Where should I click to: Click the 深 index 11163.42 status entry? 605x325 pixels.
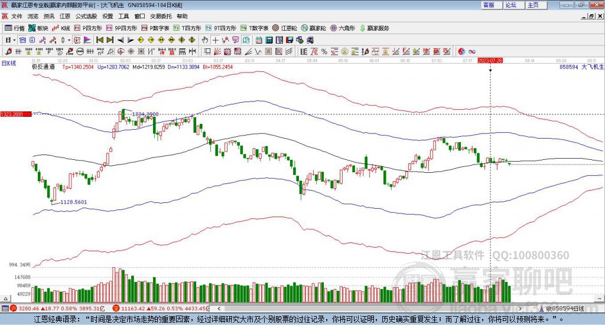click(161, 308)
